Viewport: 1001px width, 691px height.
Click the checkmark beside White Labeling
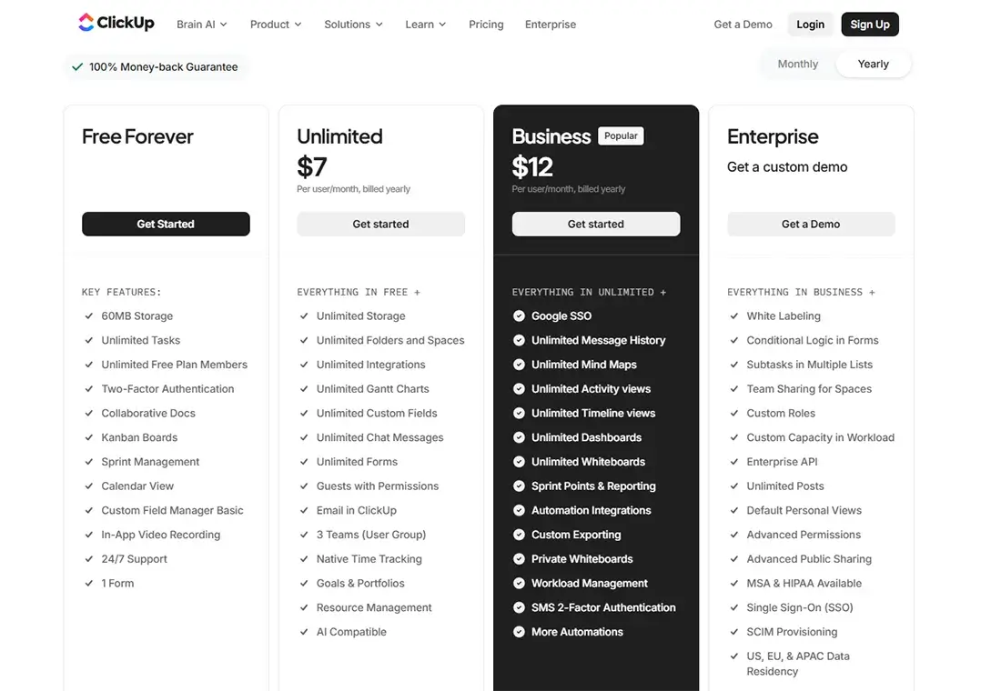[x=734, y=316]
